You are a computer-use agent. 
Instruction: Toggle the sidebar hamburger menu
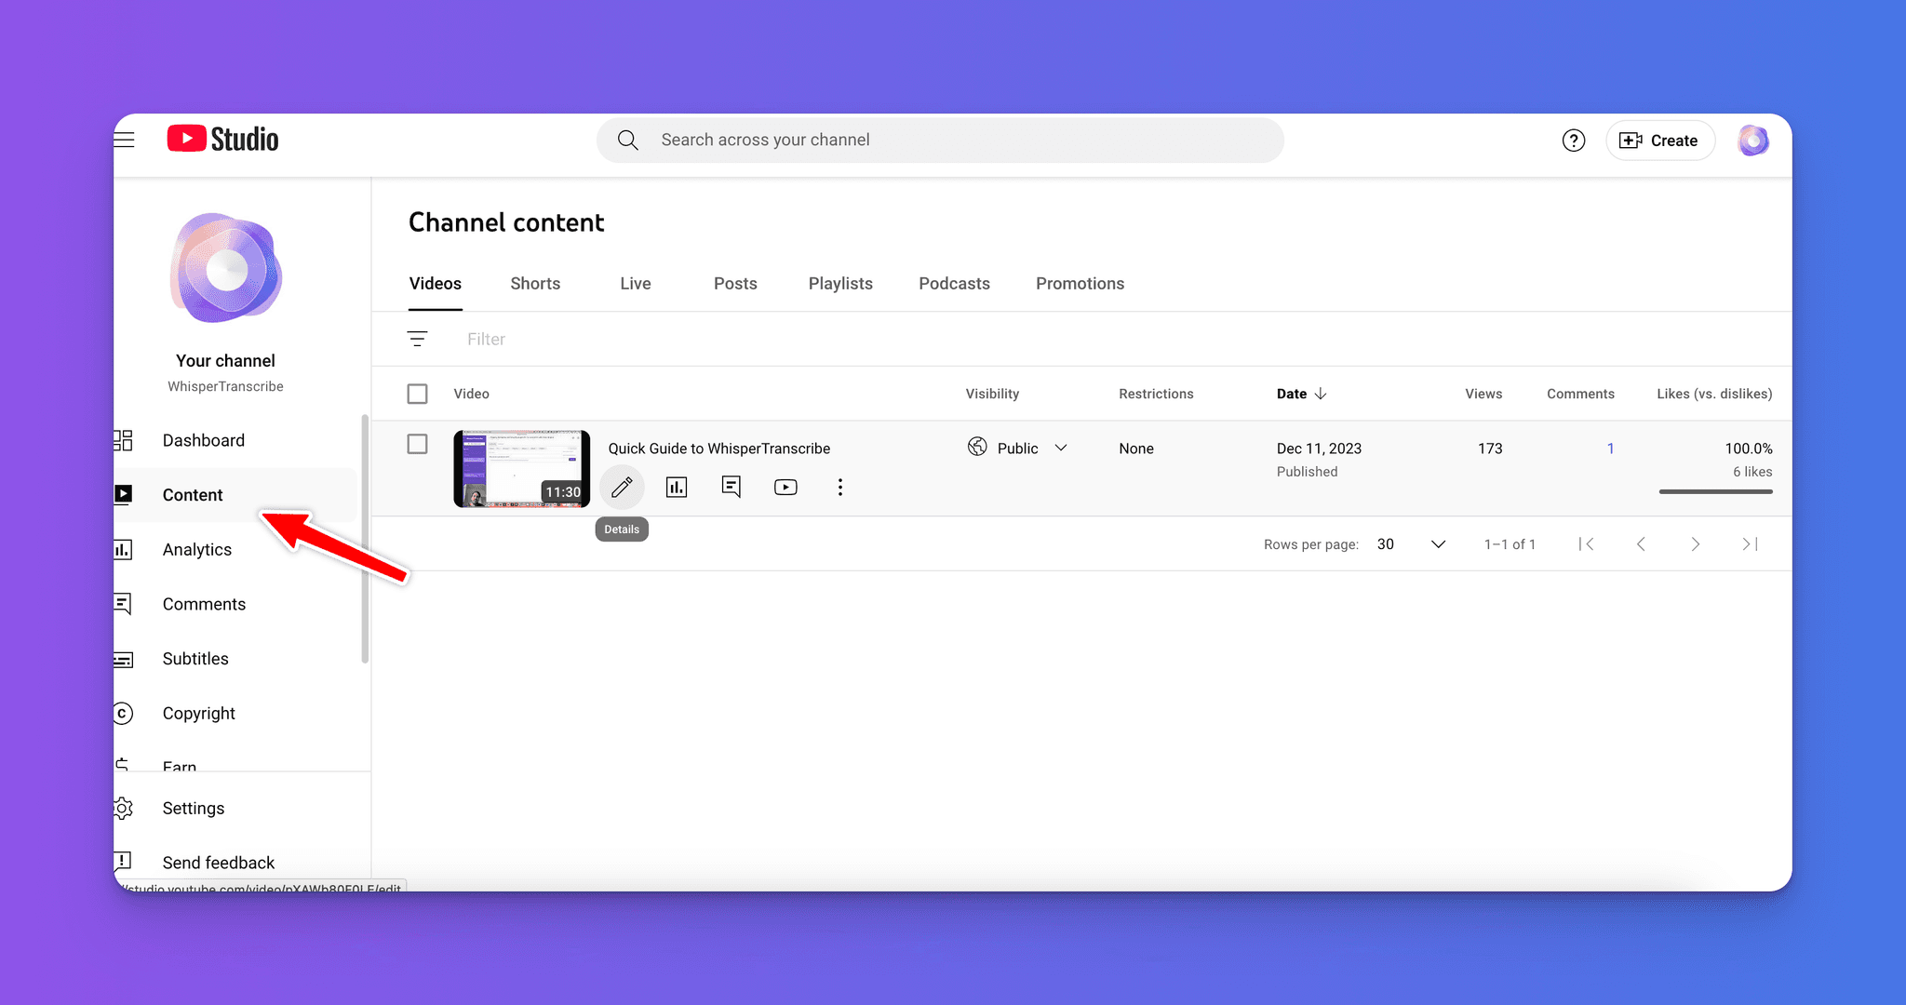[x=124, y=139]
